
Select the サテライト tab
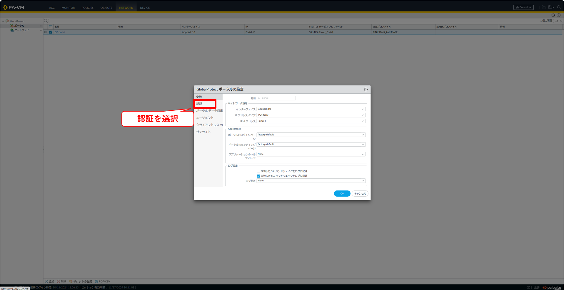[x=203, y=132]
